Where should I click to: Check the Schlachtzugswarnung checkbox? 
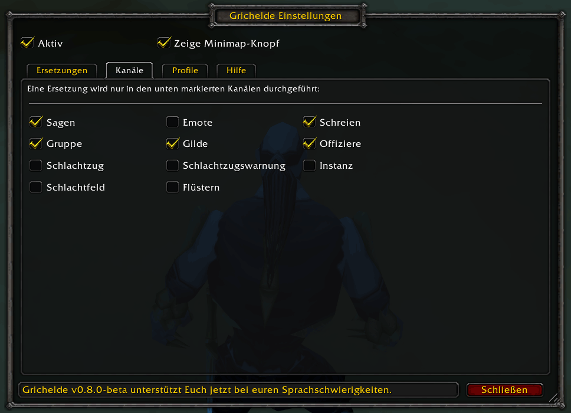pos(172,165)
